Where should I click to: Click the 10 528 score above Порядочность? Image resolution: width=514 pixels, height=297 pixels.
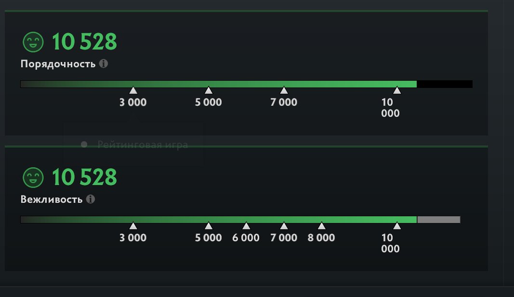pos(85,42)
